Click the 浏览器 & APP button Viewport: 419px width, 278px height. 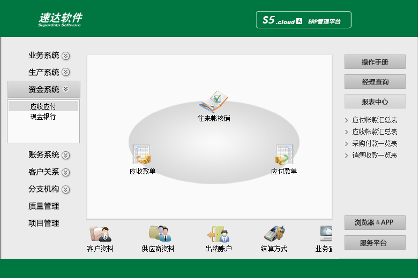tap(375, 222)
